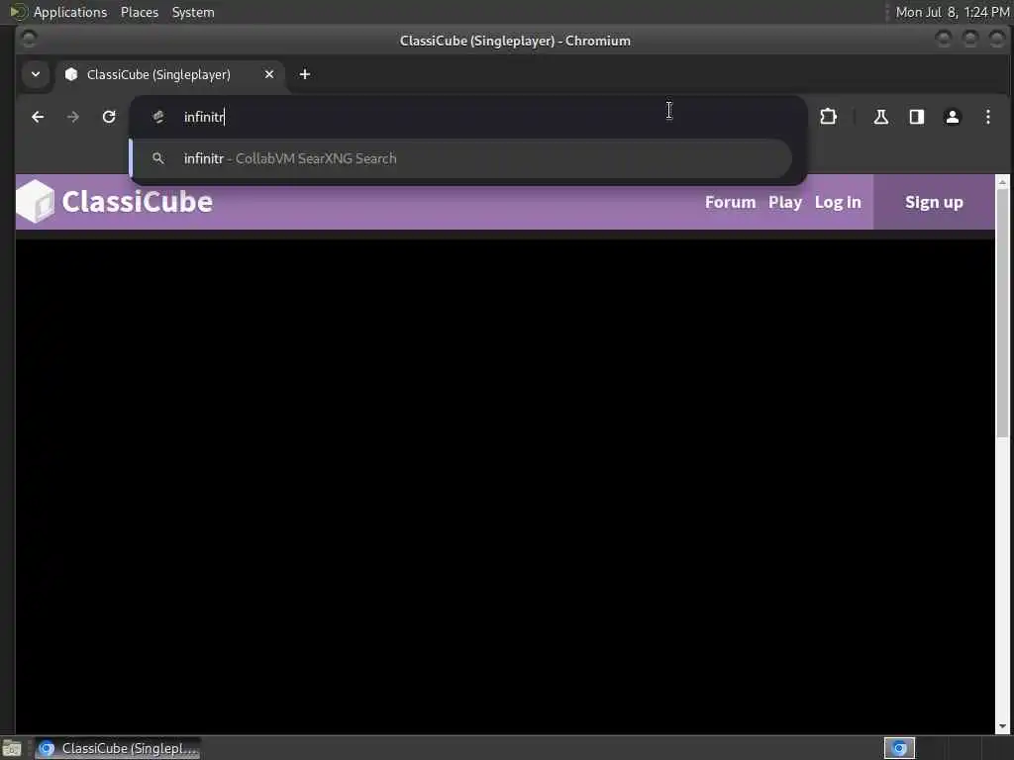Click the scrollbar up arrow
Image resolution: width=1014 pixels, height=760 pixels.
(1002, 182)
